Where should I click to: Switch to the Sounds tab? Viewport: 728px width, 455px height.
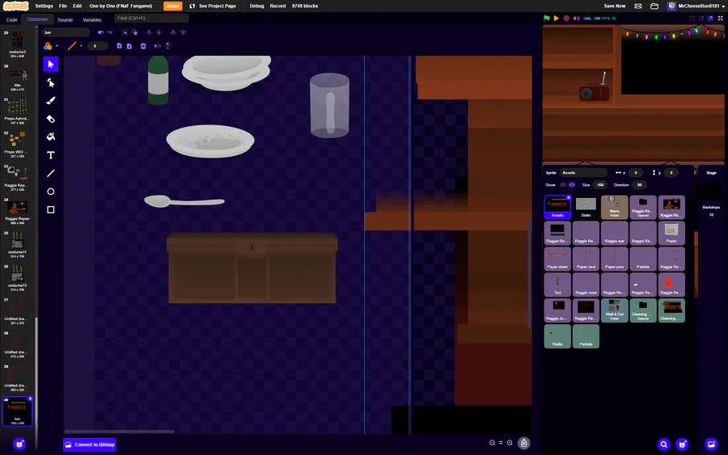(x=65, y=20)
